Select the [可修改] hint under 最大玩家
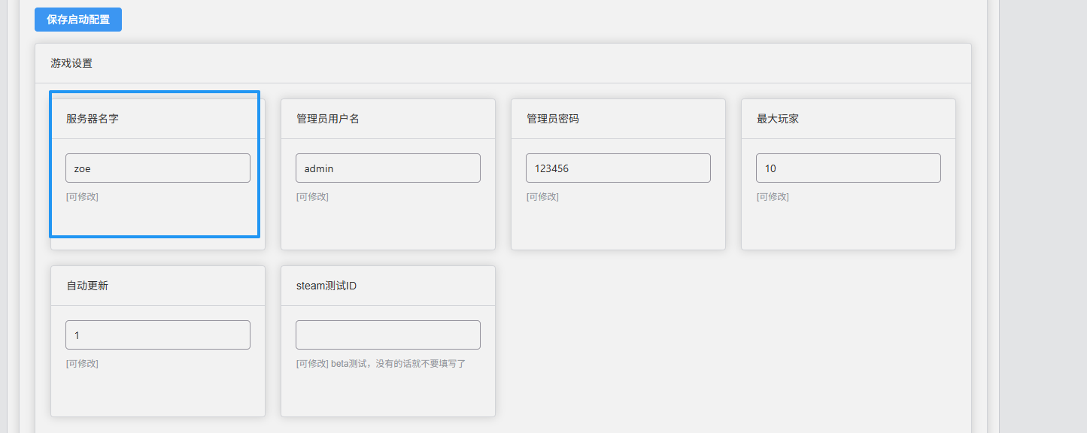Image resolution: width=1087 pixels, height=433 pixels. coord(773,197)
